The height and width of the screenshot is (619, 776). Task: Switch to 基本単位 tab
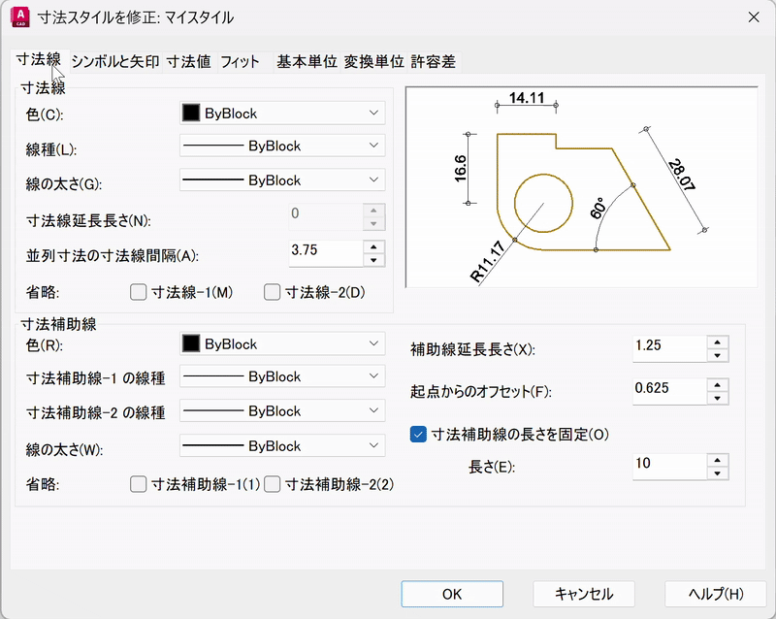307,61
